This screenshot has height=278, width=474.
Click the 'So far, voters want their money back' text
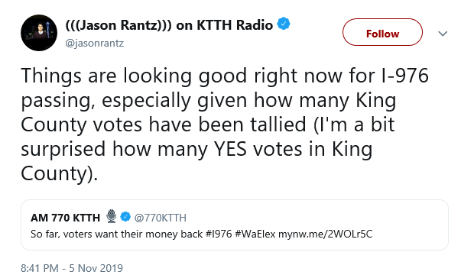coord(116,234)
